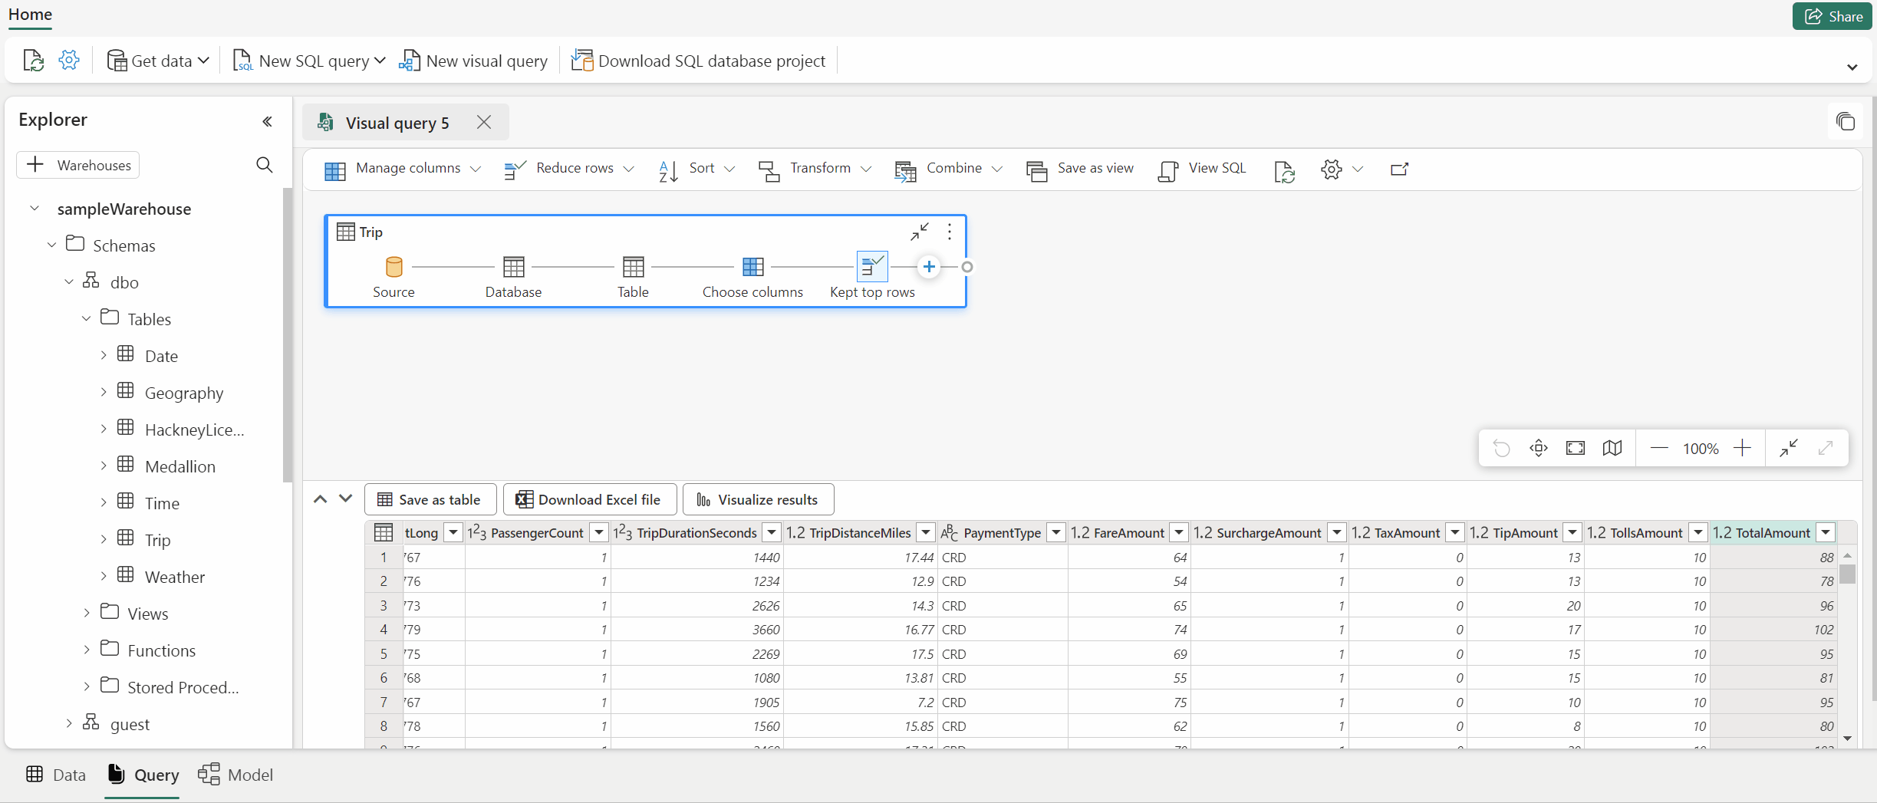Viewport: 1877px width, 803px height.
Task: Click Visualize results
Action: pyautogui.click(x=757, y=499)
